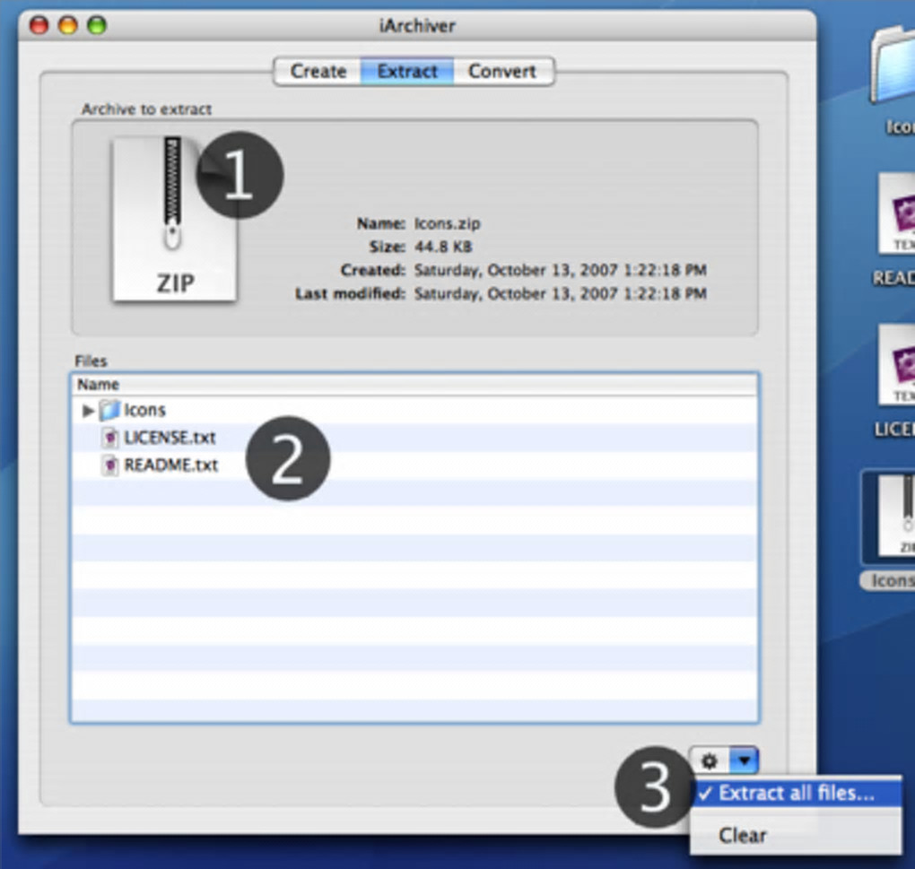The image size is (915, 869).
Task: Select the Extract tab
Action: tap(407, 71)
